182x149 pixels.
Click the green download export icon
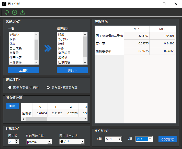click(22, 12)
